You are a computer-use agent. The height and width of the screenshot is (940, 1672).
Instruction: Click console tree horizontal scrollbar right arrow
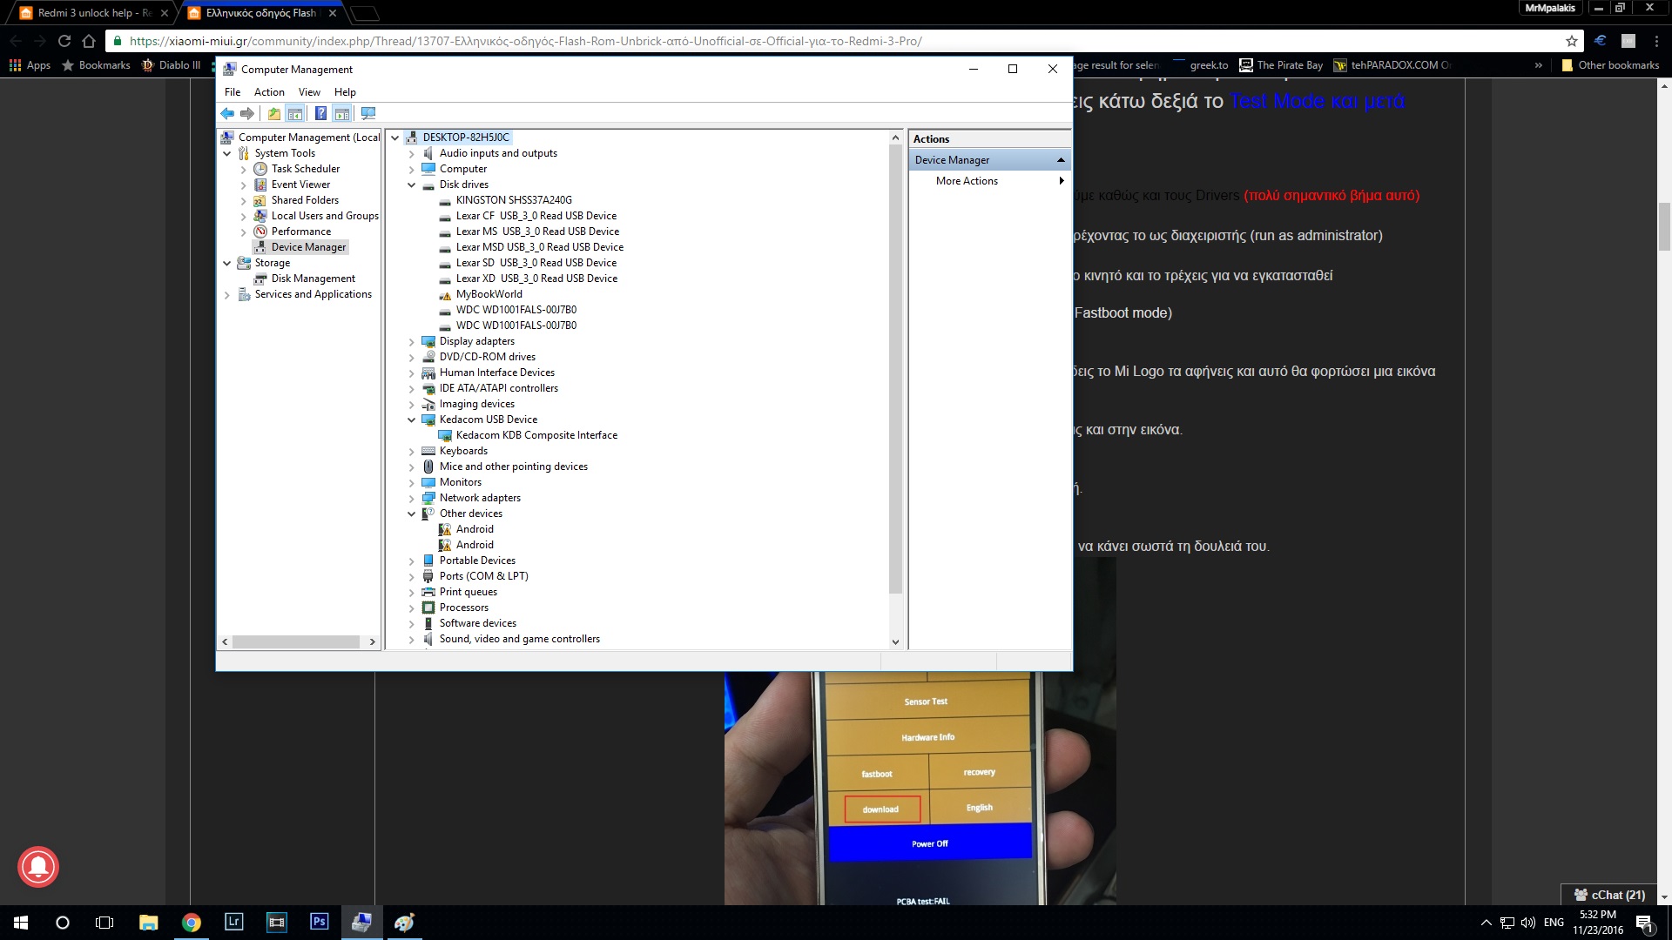373,642
